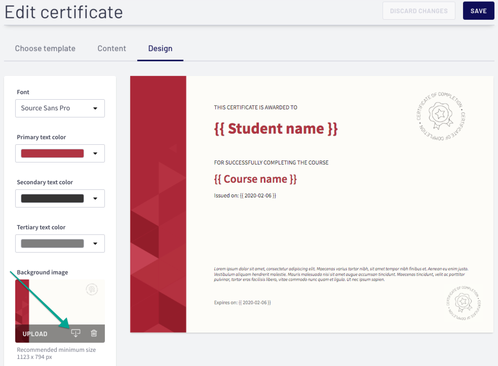Screen dimensions: 498x366
Task: Click the Lorem ipsum description paragraph
Action: tap(341, 274)
